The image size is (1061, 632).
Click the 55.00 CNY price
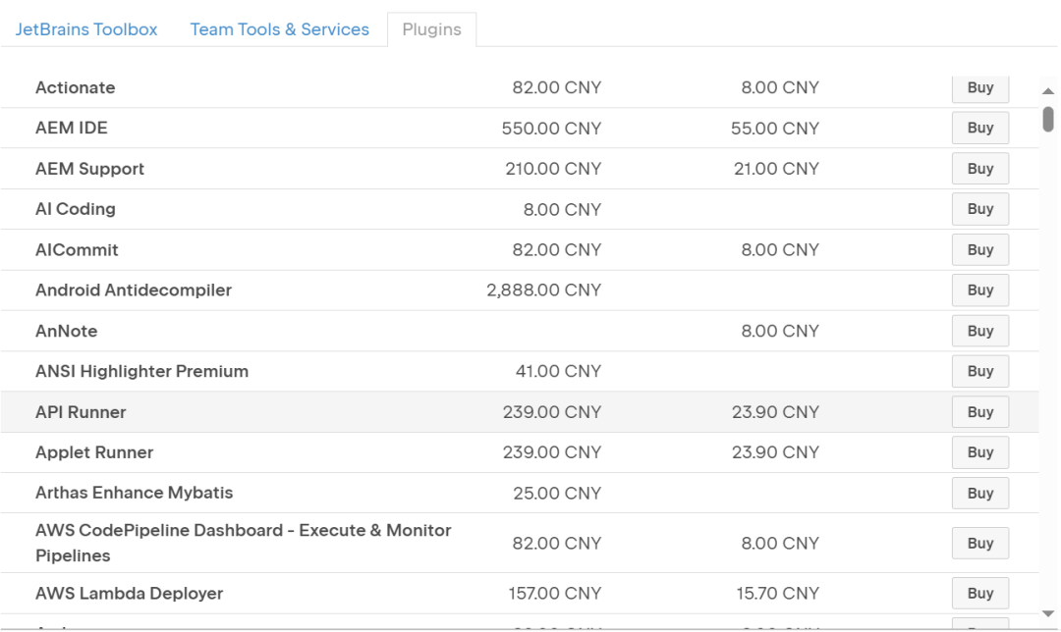point(775,128)
